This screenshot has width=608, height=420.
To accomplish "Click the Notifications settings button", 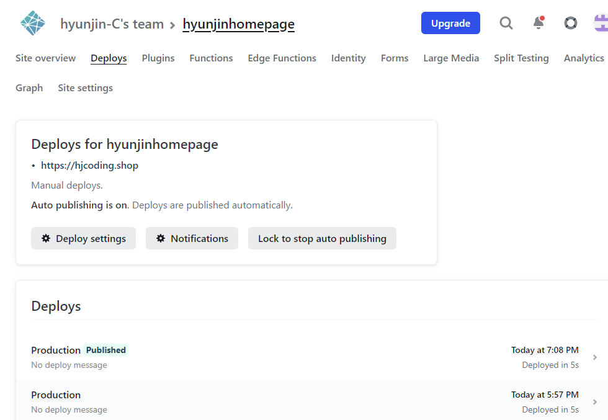I will [x=192, y=238].
